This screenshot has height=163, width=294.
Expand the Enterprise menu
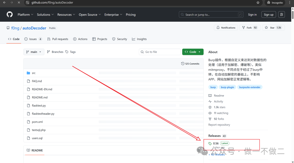coord(113,15)
